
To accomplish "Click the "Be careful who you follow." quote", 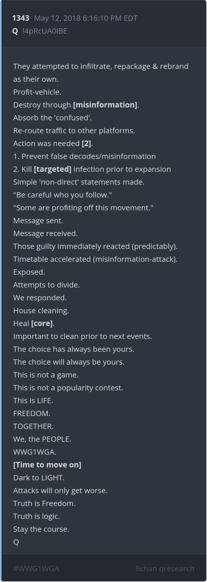I will coord(63,195).
